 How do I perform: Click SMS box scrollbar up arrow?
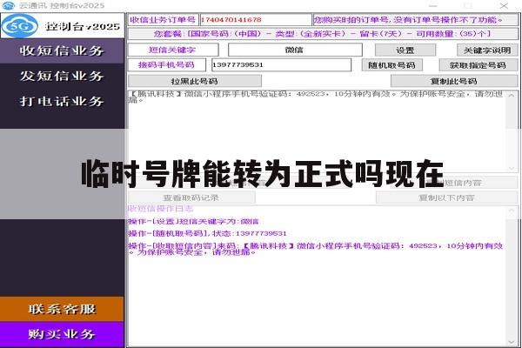click(x=512, y=96)
